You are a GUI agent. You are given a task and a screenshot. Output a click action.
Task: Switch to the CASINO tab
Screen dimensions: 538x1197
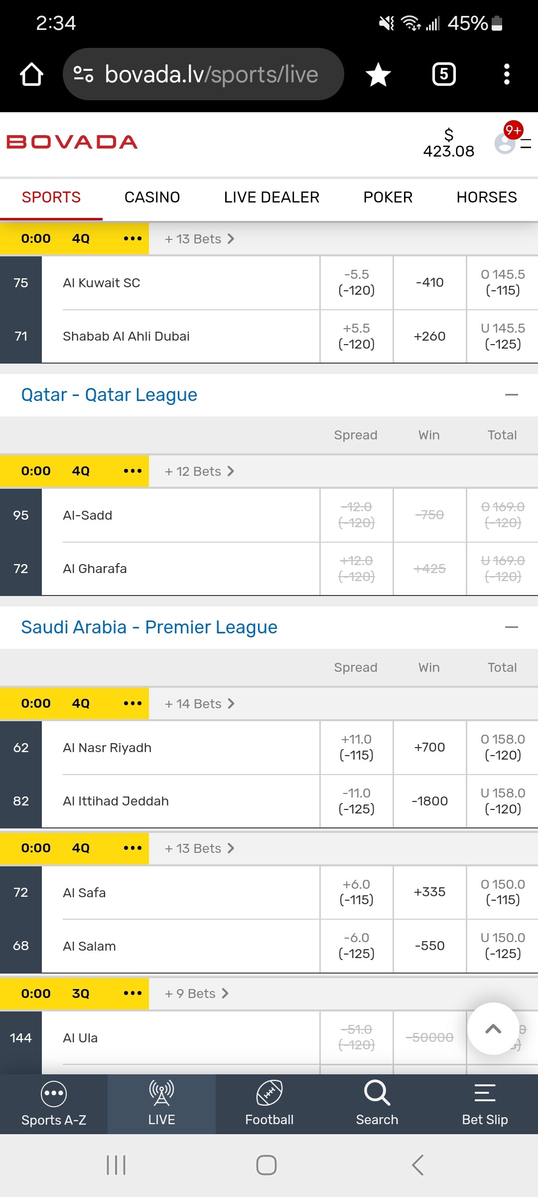point(152,198)
